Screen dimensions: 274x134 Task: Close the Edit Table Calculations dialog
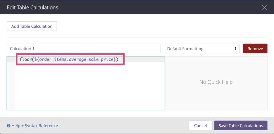264,7
